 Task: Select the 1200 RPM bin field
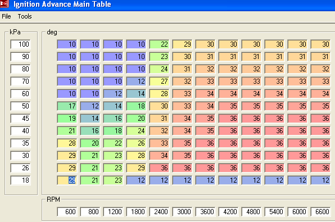(113, 212)
